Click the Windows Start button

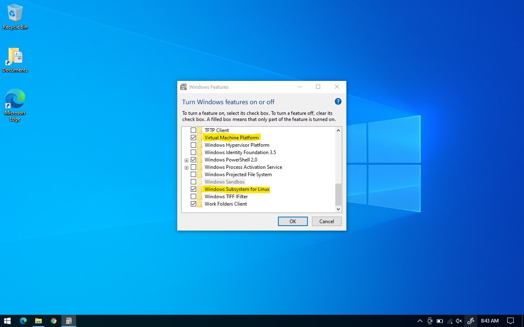point(7,321)
